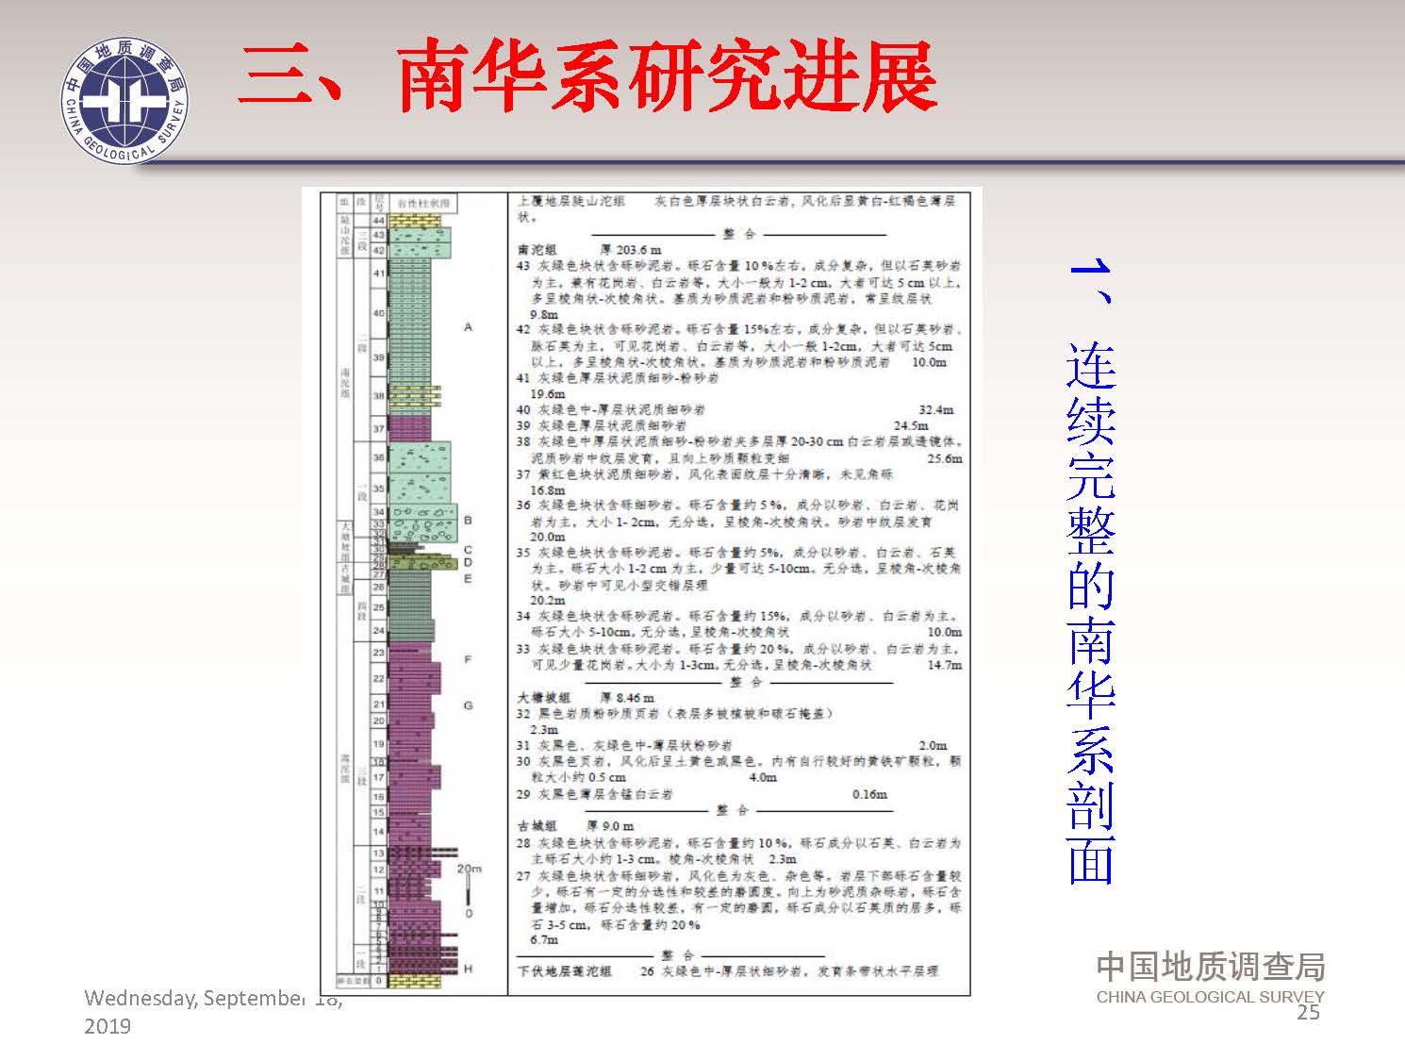Click column header 岩性柱状图
1405x1061 pixels.
pyautogui.click(x=422, y=203)
